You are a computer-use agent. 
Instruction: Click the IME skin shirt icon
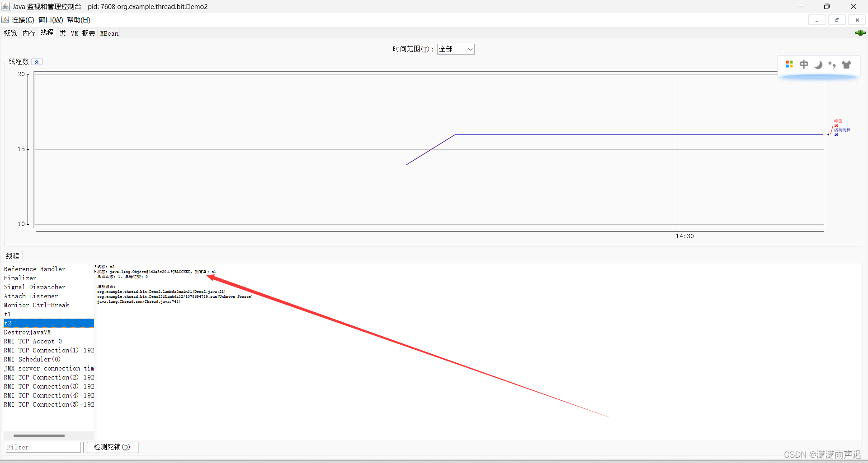point(846,65)
